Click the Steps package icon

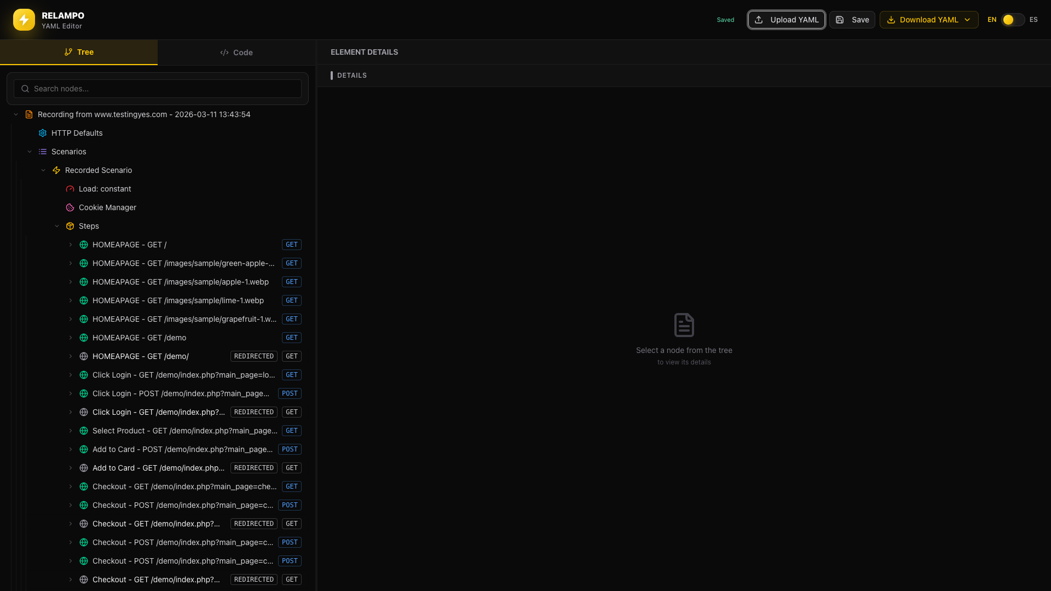pos(70,226)
